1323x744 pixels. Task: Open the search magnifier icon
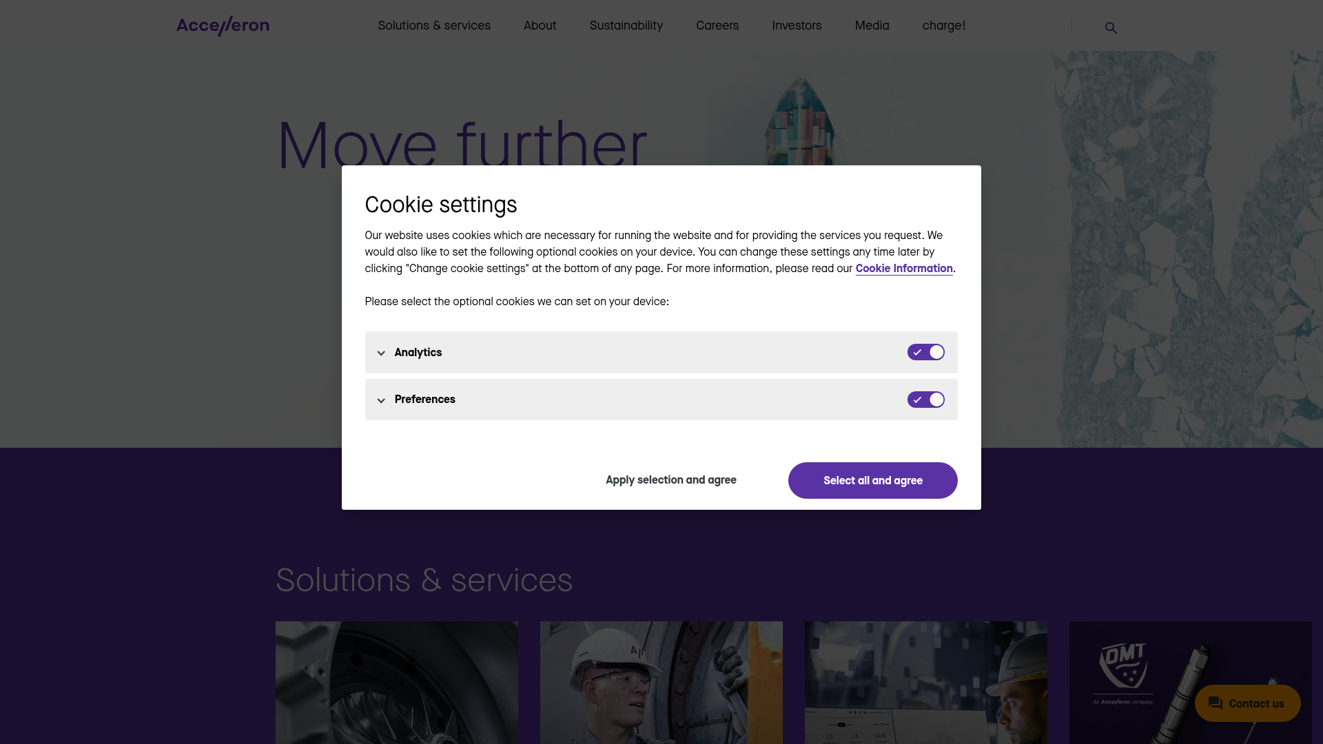1111,28
